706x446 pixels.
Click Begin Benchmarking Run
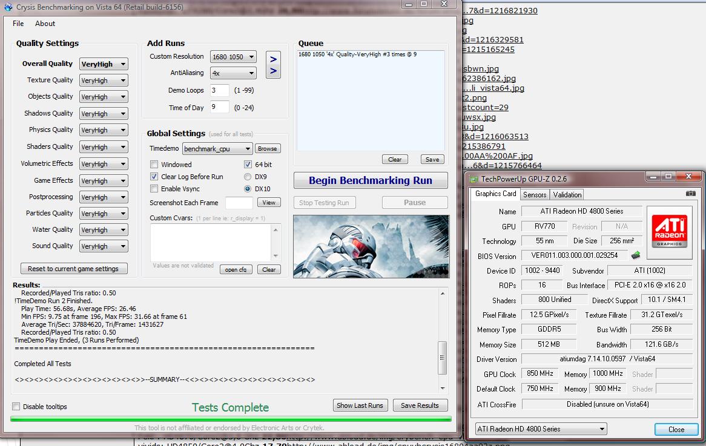click(x=371, y=180)
